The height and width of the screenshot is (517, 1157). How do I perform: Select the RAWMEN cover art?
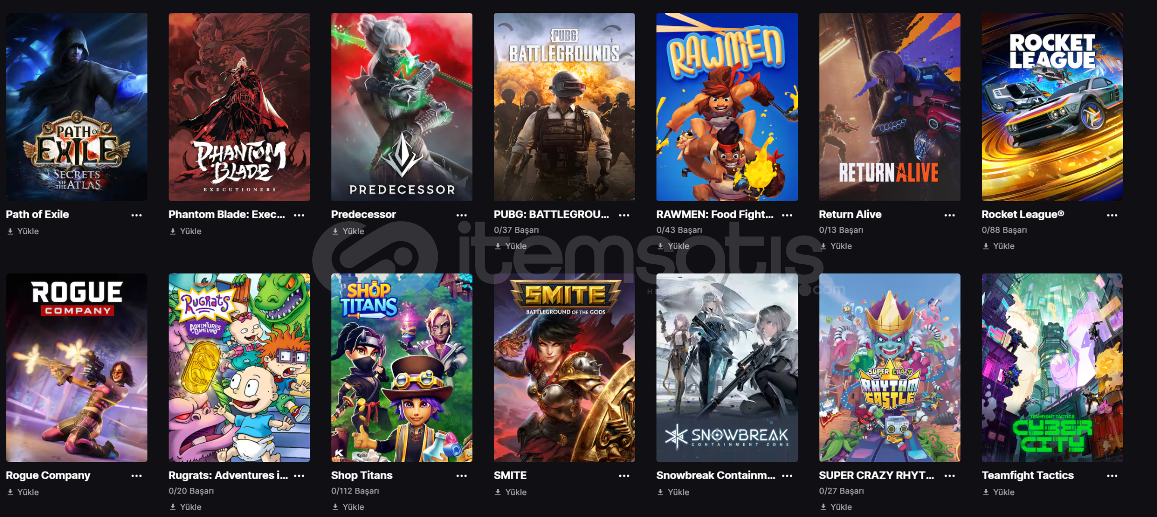pos(727,107)
